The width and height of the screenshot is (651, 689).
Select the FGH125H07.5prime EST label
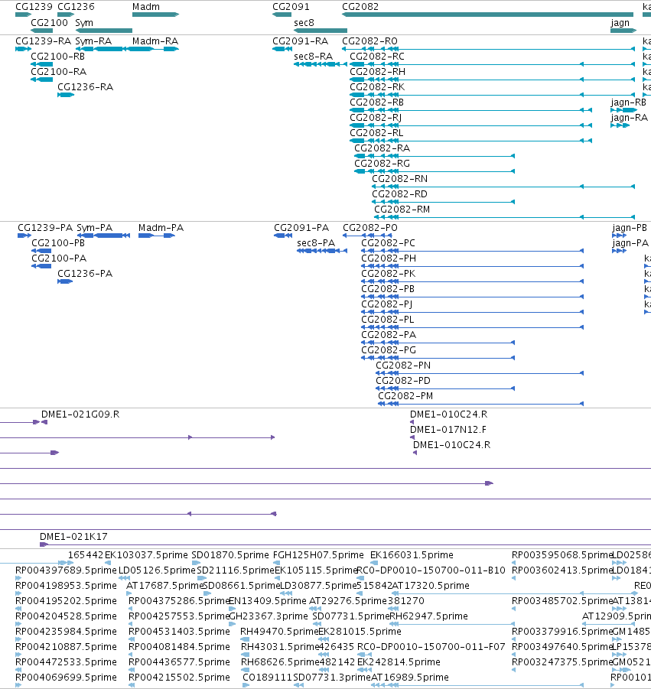click(x=318, y=555)
